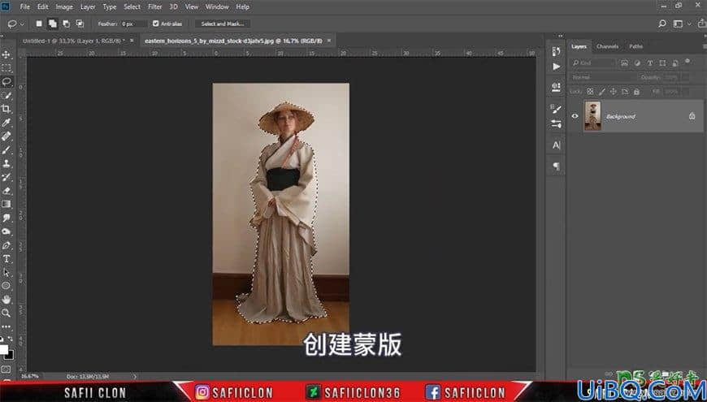This screenshot has height=402, width=707.
Task: Select the Lasso tool in the toolbox
Action: coord(7,81)
